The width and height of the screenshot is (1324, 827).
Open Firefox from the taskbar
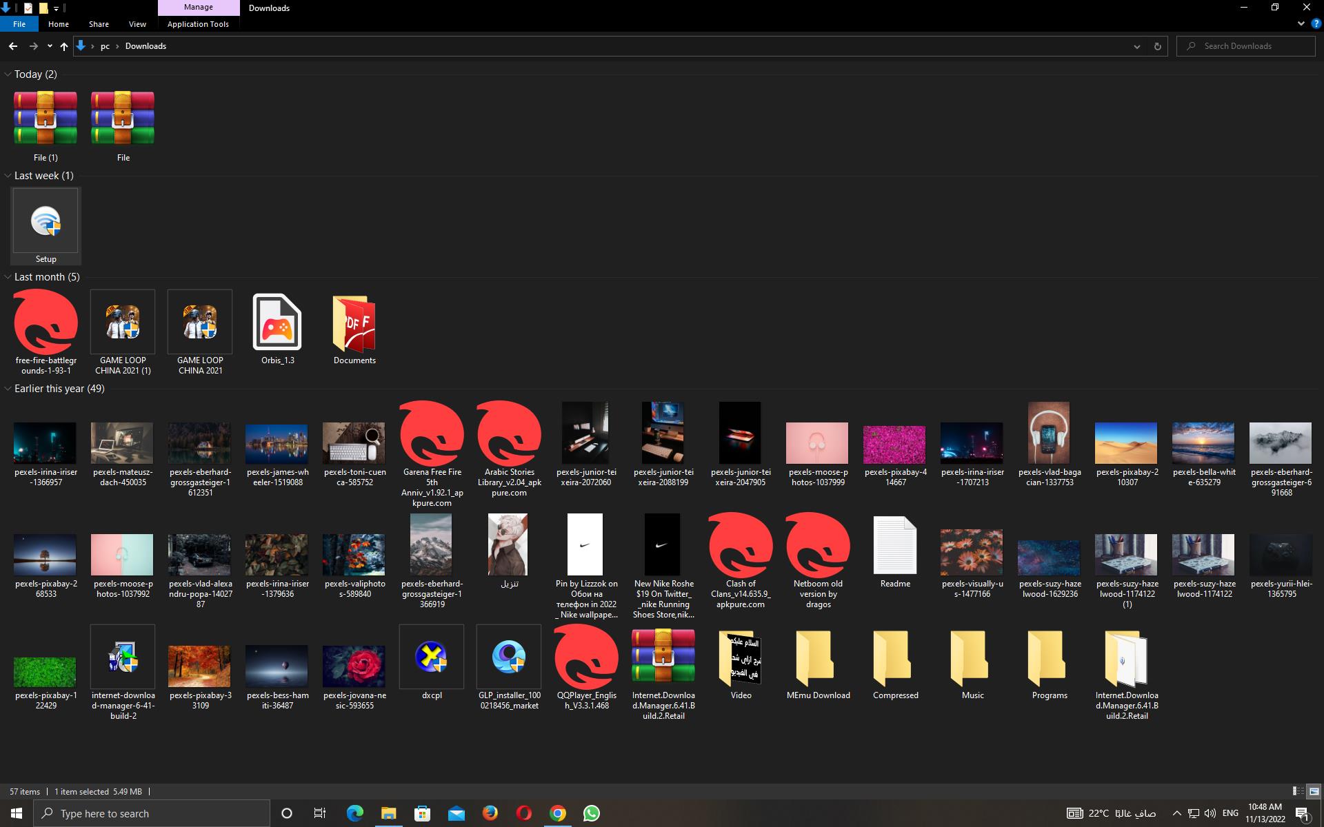click(490, 813)
